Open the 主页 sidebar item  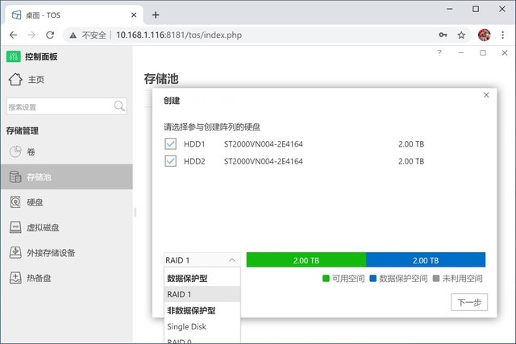66,79
